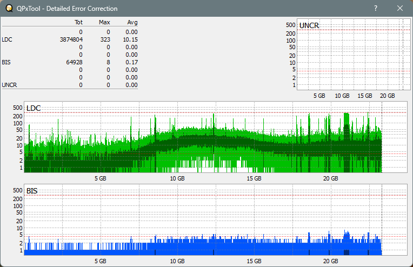Select the UNCR average value 0.00
This screenshot has width=413, height=267.
coord(131,85)
